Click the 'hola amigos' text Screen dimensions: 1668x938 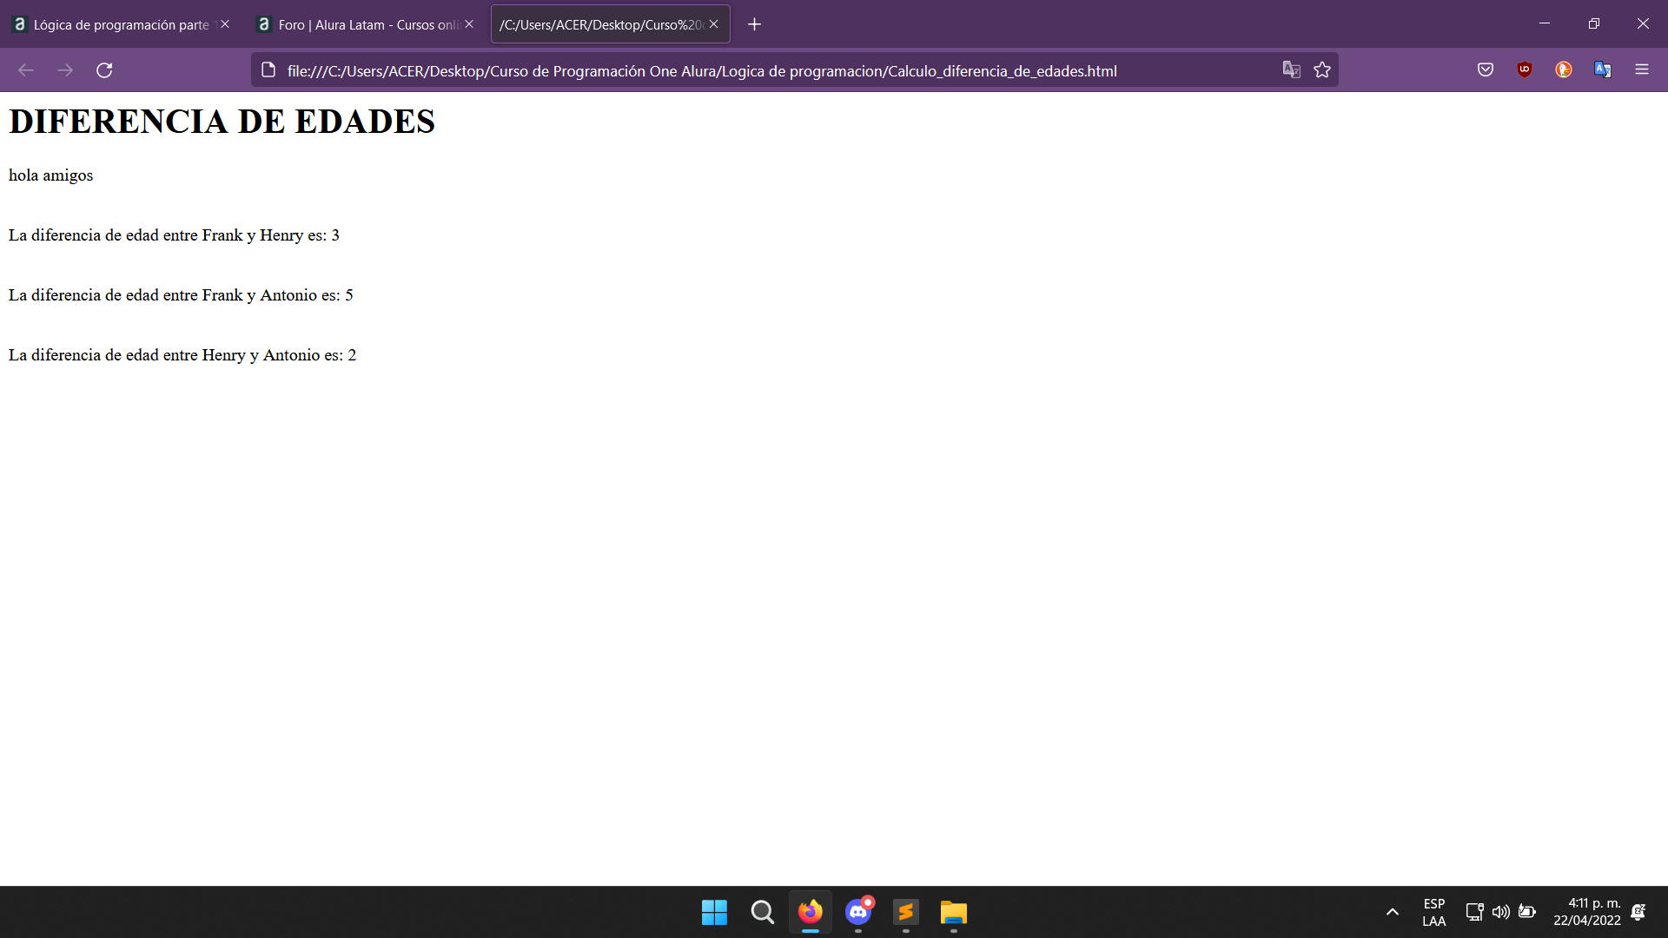pyautogui.click(x=50, y=175)
